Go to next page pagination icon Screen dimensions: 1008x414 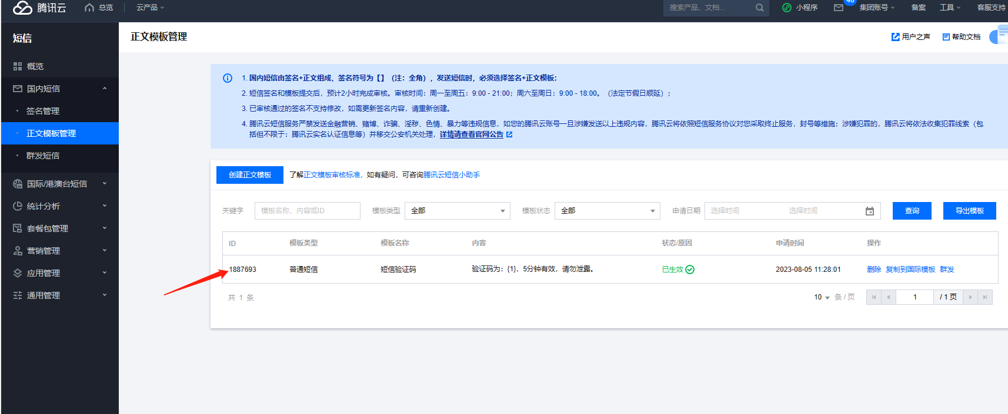click(970, 297)
